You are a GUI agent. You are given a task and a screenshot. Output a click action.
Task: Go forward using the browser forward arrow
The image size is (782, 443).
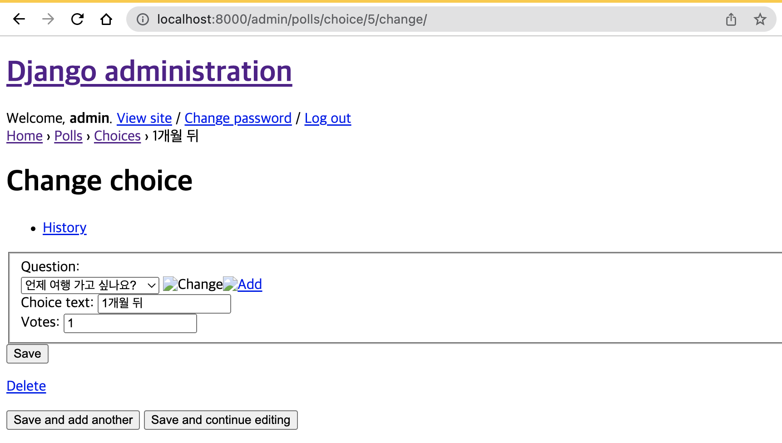[x=48, y=19]
